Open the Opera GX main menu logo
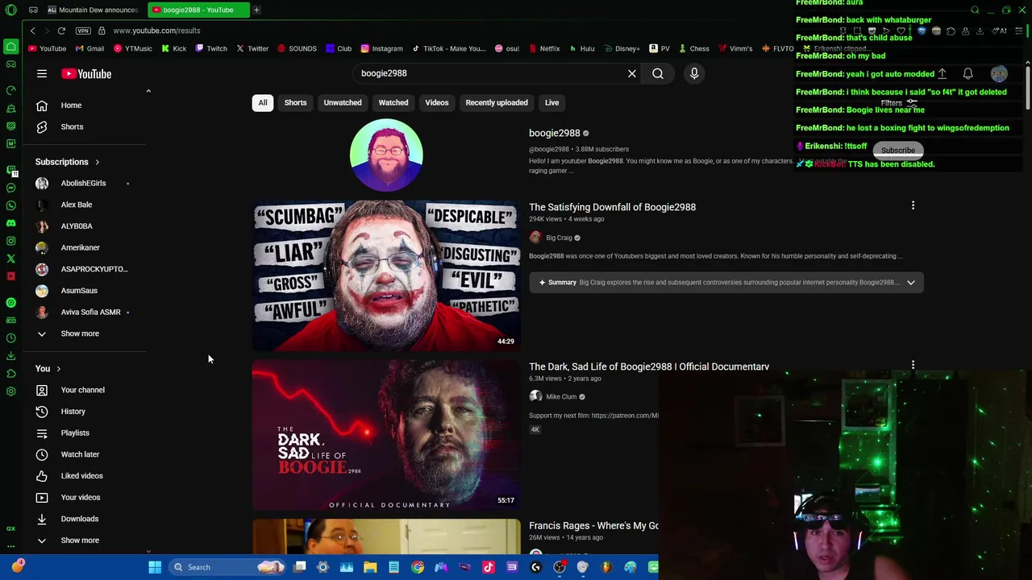 [x=10, y=10]
